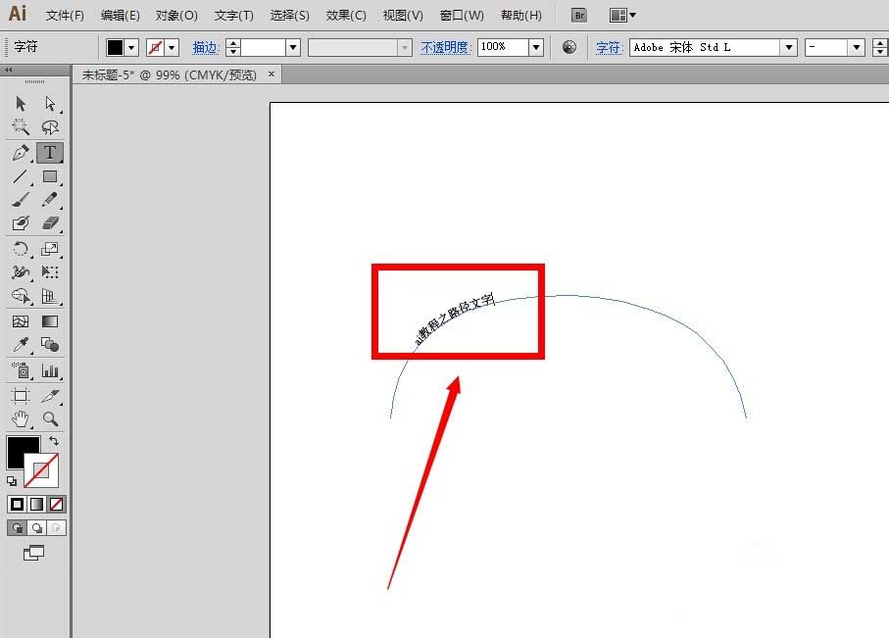
Task: Adjust stroke weight stepper arrows
Action: (233, 48)
